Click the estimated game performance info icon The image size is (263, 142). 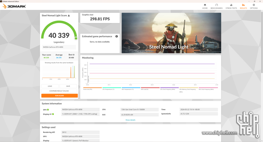coord(116,36)
